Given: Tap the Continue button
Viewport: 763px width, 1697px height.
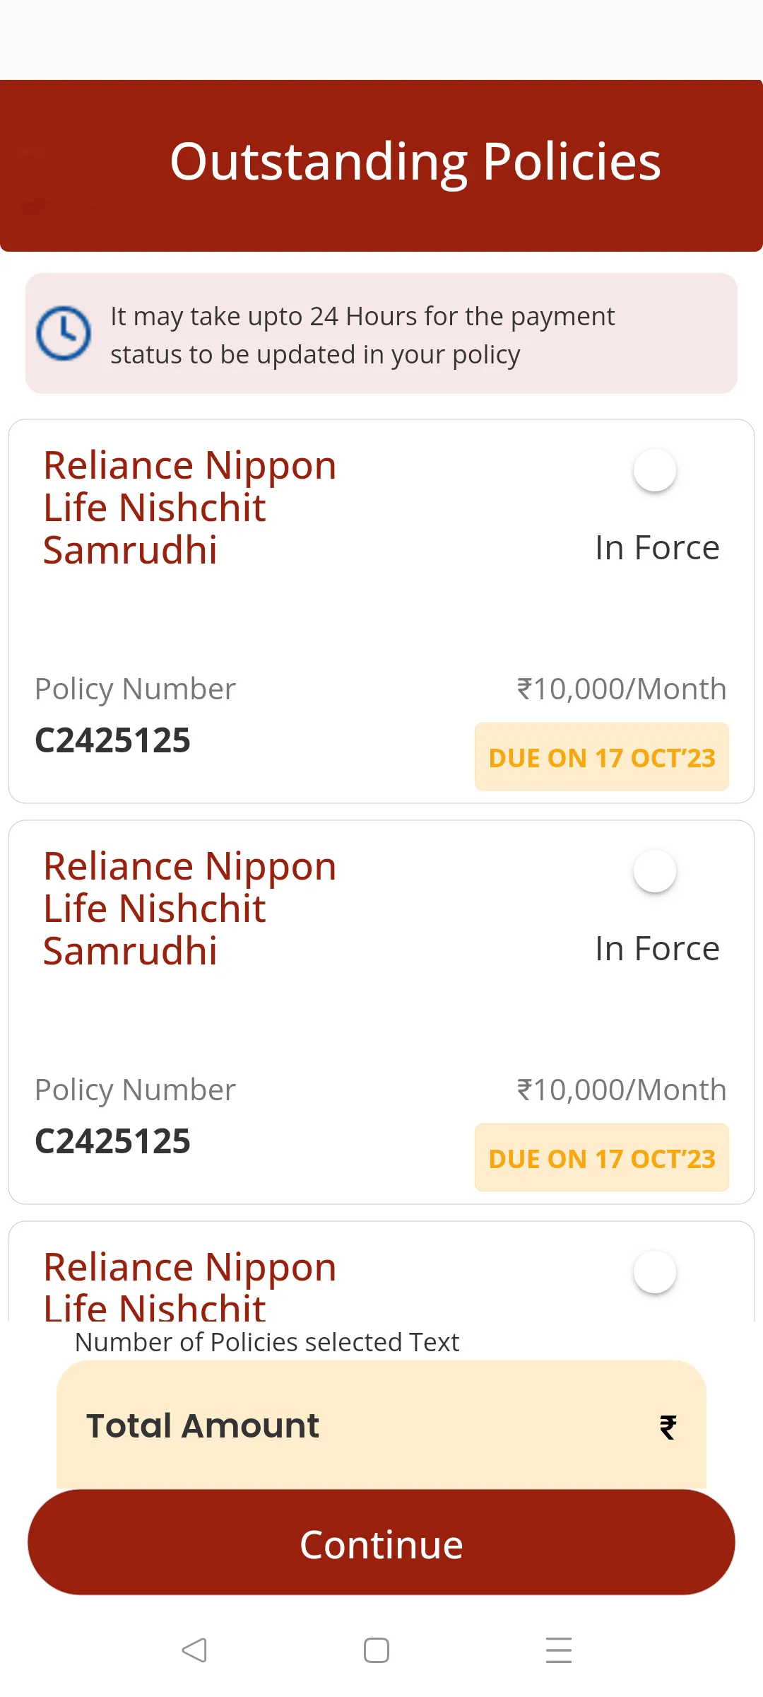Looking at the screenshot, I should point(381,1542).
